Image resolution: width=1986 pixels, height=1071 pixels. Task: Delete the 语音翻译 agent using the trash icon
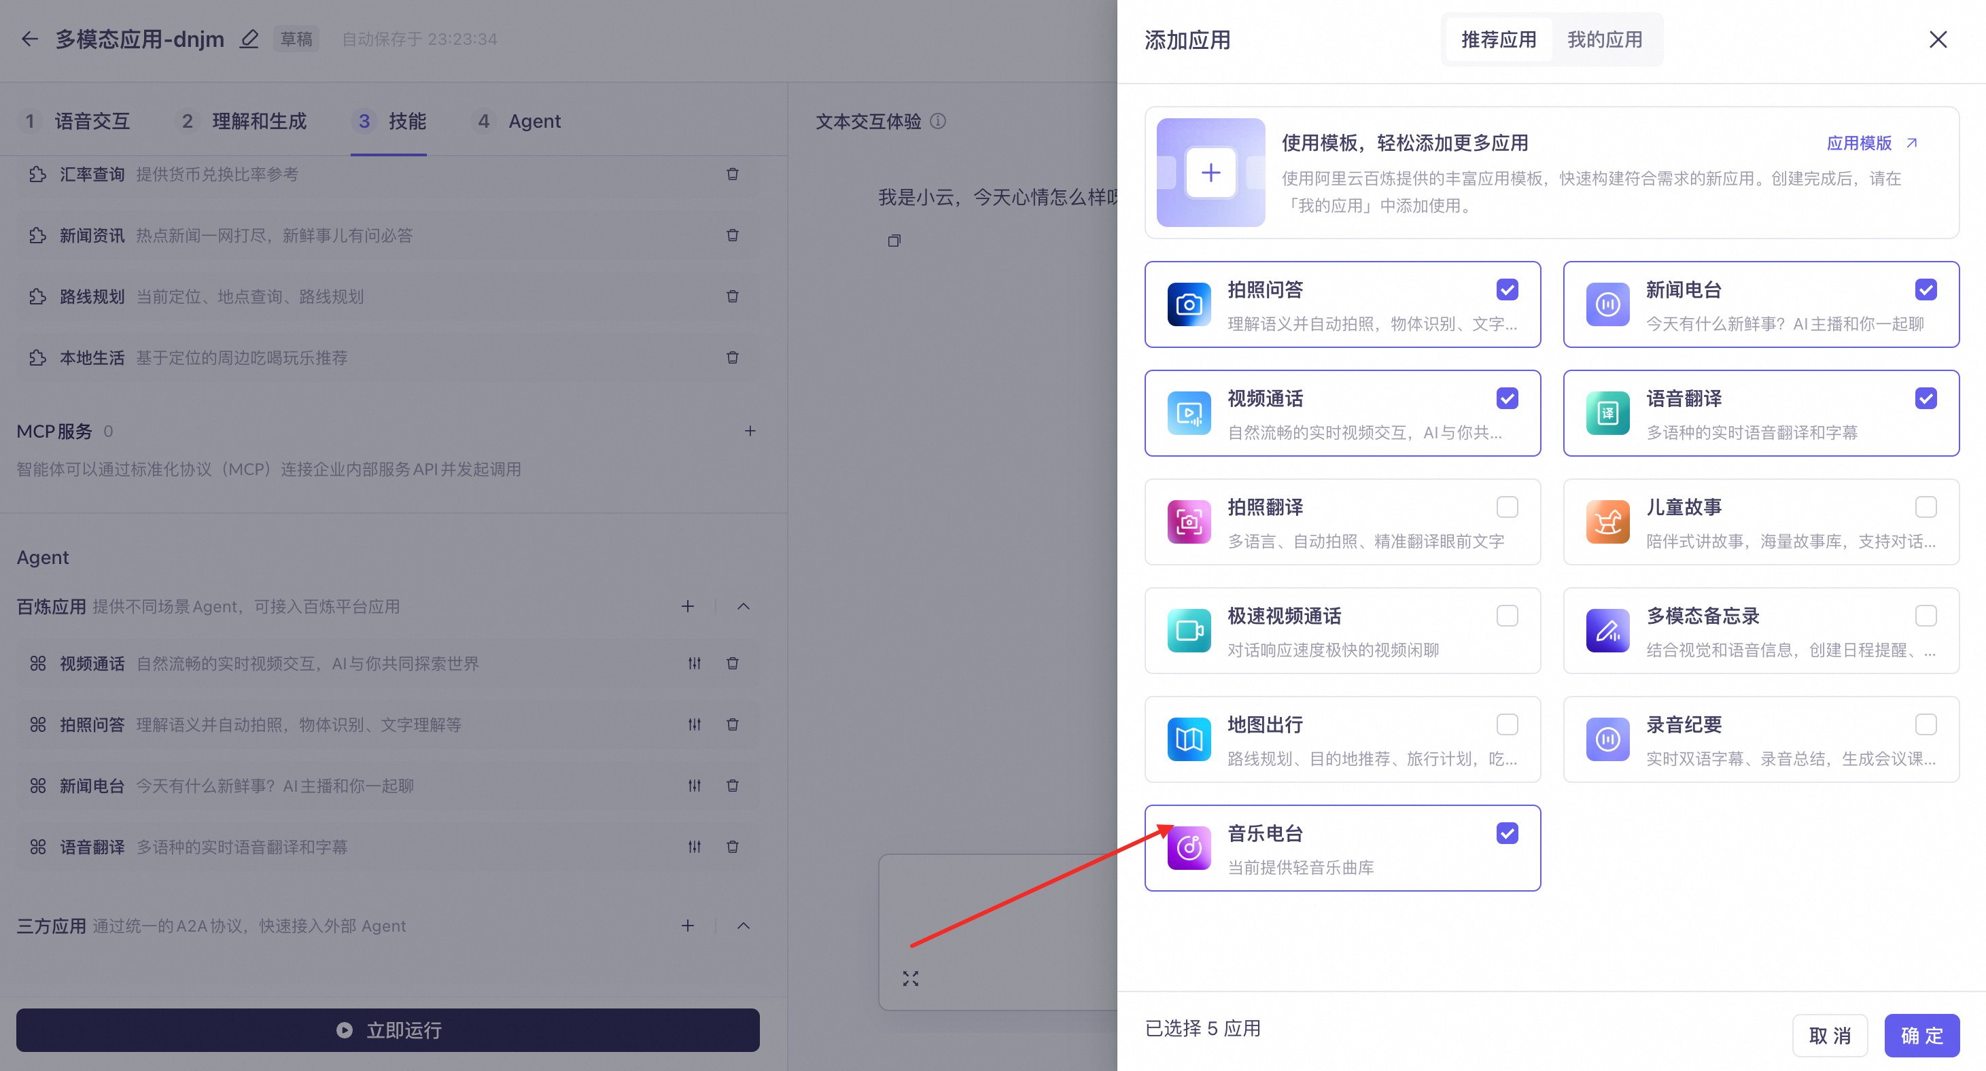click(733, 847)
